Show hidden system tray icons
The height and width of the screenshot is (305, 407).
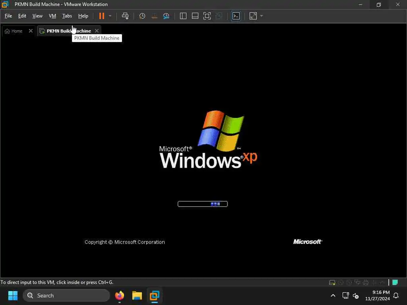[333, 295]
